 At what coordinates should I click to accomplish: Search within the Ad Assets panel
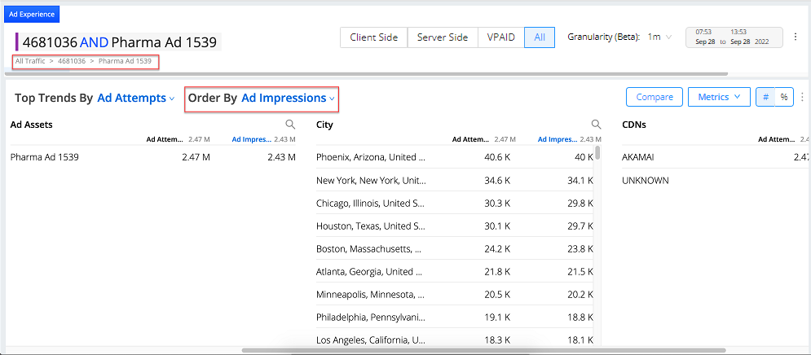pyautogui.click(x=290, y=125)
